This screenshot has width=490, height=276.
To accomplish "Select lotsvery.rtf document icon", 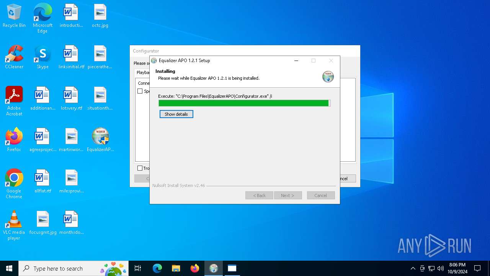I will (x=71, y=99).
